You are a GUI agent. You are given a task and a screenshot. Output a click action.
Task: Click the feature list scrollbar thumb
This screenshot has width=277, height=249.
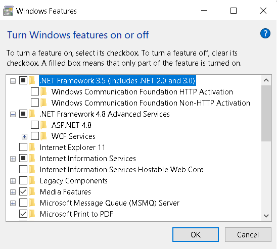click(266, 114)
